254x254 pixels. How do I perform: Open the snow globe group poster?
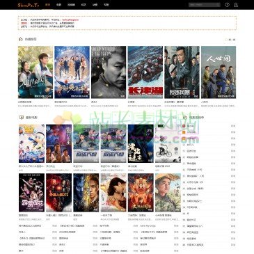coord(72,72)
